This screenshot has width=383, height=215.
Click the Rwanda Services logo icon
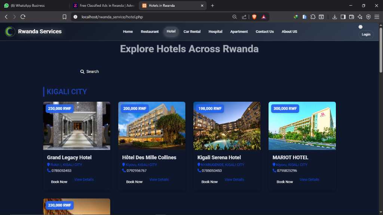point(10,31)
